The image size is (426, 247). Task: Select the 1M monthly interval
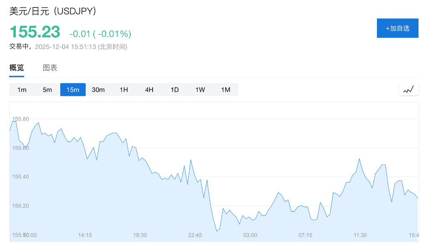(x=225, y=90)
